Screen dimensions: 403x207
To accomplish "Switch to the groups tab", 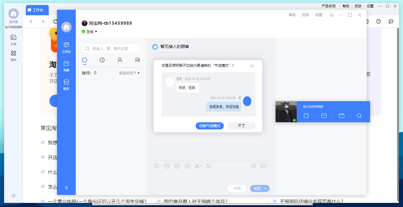I will [137, 60].
